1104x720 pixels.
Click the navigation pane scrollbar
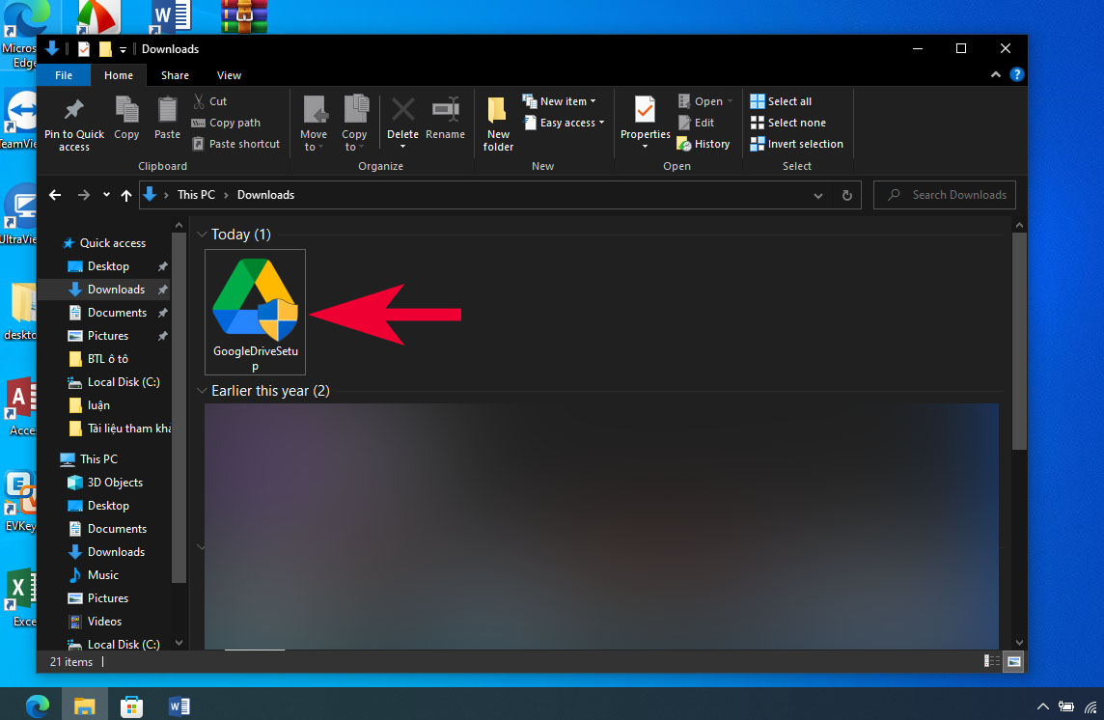pos(179,408)
